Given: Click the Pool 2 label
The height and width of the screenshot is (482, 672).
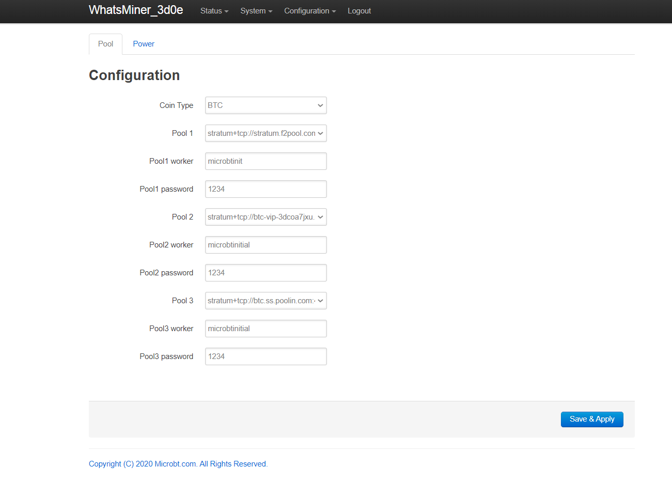Looking at the screenshot, I should (182, 217).
